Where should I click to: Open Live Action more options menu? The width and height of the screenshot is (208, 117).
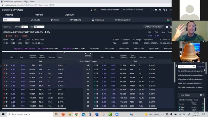204,95
